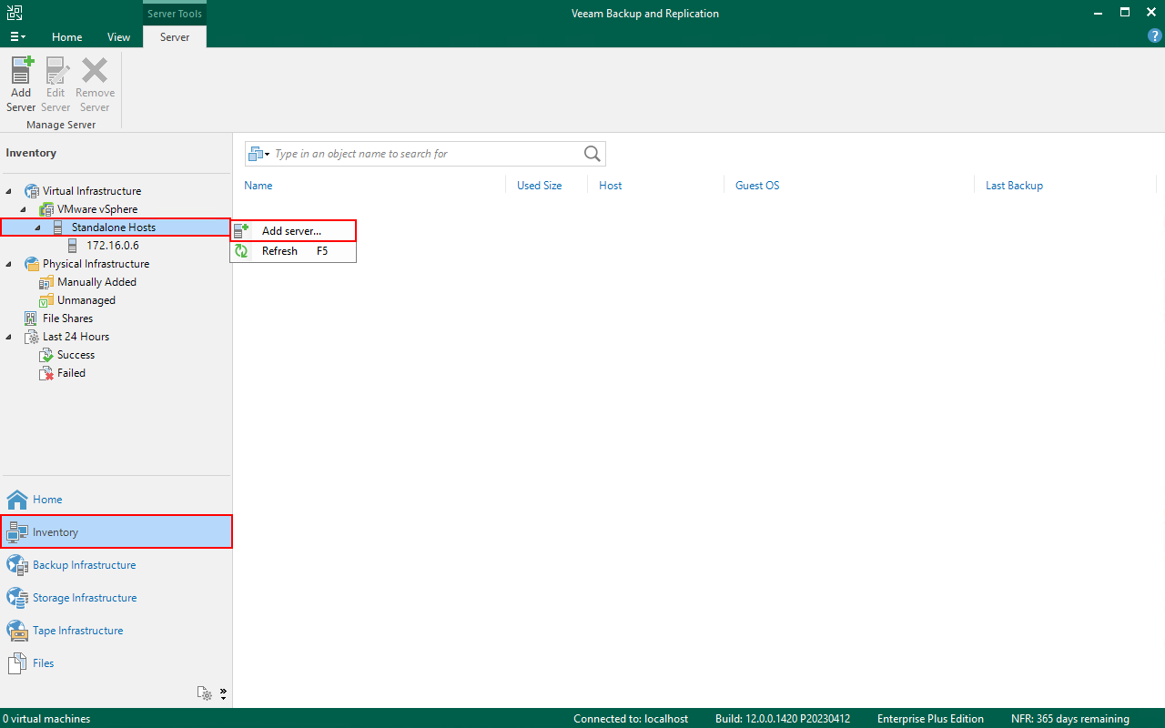Open the Inventory navigation view
This screenshot has height=728, width=1165.
point(116,532)
